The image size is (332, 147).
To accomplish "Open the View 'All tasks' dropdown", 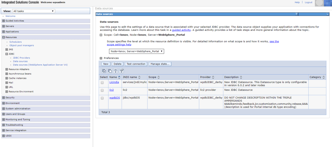I will click(x=34, y=11).
